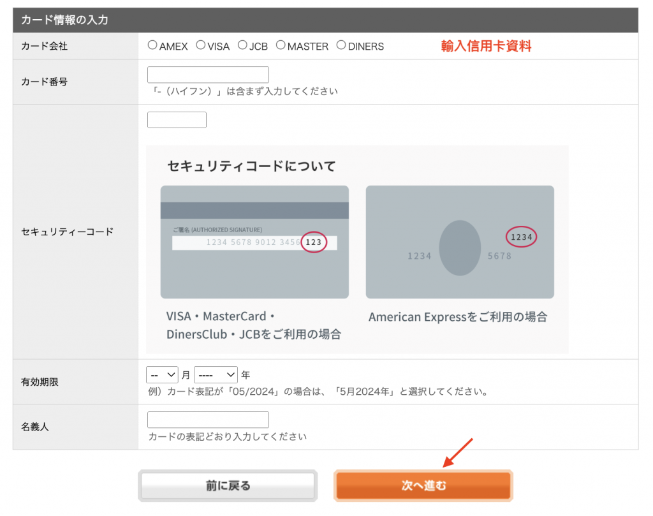Select the JCB radio option
The width and height of the screenshot is (653, 516).
coord(242,45)
